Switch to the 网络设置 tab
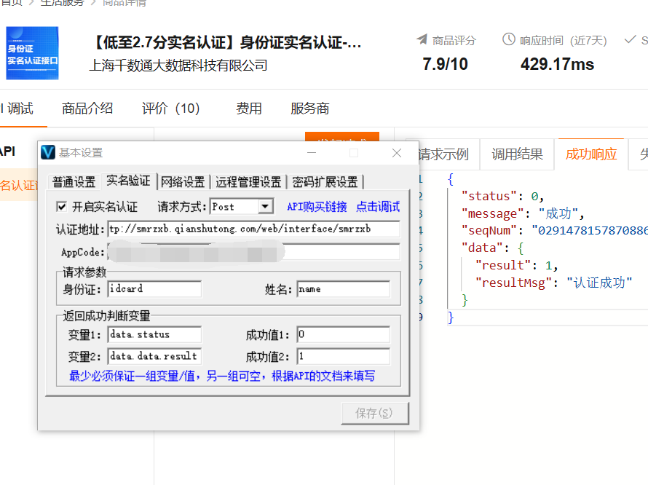 pyautogui.click(x=183, y=182)
